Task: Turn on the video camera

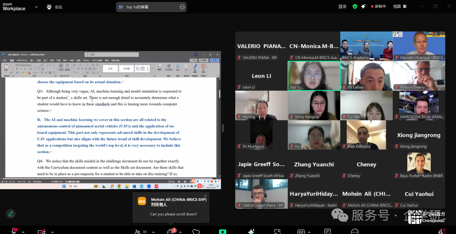Action: coord(42,231)
